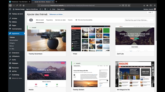Image resolution: width=165 pixels, height=92 pixels.
Task: Click Clear cache in admin bar
Action: [61, 9]
